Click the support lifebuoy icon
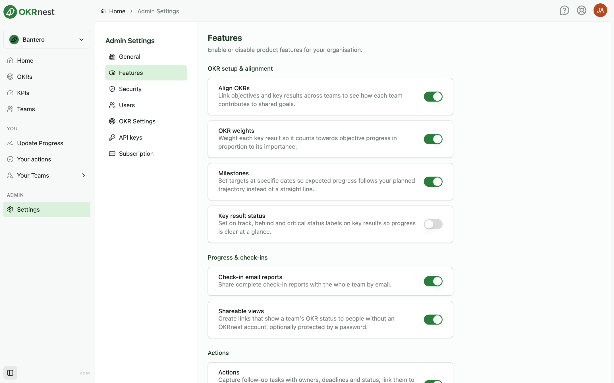 (582, 10)
